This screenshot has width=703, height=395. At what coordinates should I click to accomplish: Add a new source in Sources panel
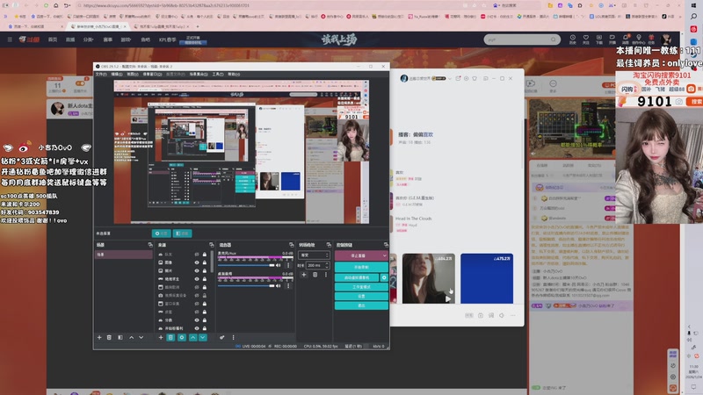161,337
